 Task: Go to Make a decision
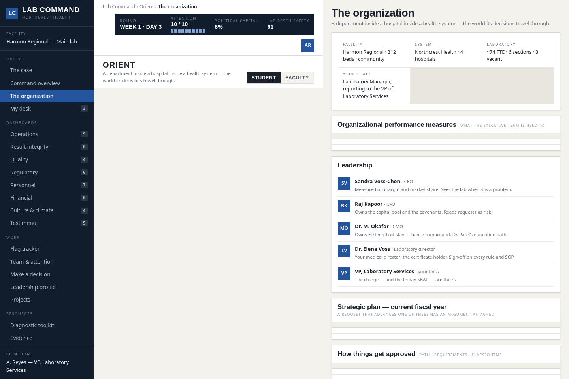point(47,274)
